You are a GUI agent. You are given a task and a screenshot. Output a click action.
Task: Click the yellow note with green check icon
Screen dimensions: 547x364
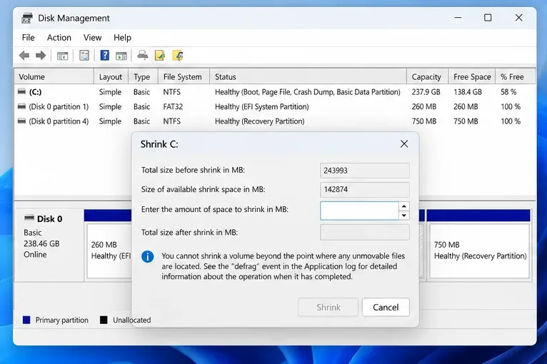160,56
